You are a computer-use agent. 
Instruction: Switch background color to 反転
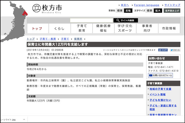click(128, 10)
